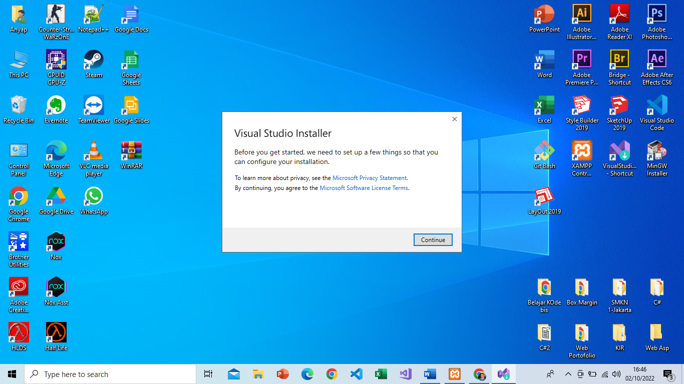Select the Web Asp folder
This screenshot has width=684, height=384.
click(657, 337)
